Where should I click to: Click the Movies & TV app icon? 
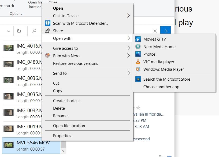[x=138, y=39]
